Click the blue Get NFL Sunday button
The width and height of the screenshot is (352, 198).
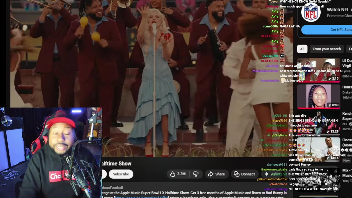click(327, 30)
